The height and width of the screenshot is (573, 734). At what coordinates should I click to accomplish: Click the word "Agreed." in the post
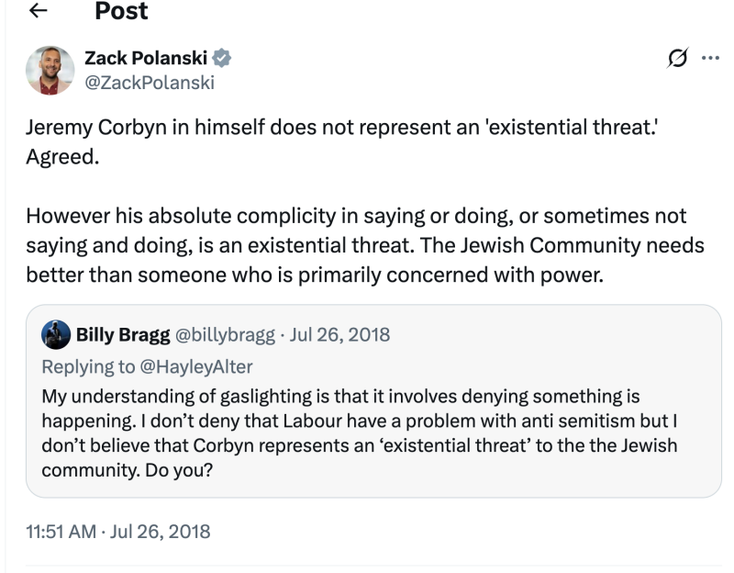point(61,157)
